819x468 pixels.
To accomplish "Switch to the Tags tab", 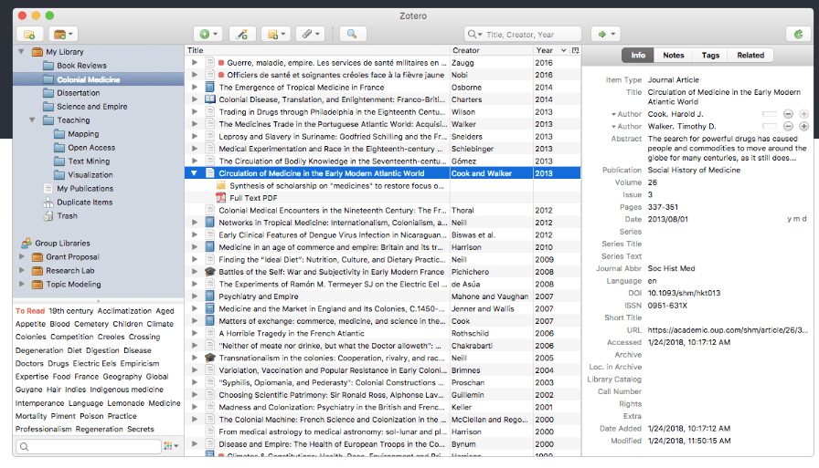I will click(x=710, y=55).
